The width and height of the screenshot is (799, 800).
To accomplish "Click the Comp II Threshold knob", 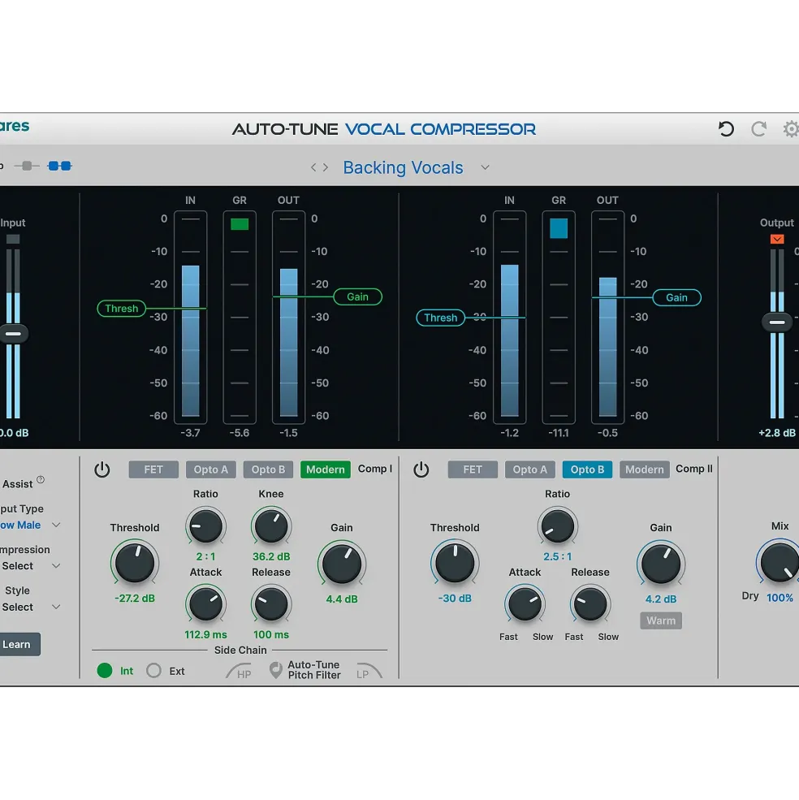I will tap(455, 563).
